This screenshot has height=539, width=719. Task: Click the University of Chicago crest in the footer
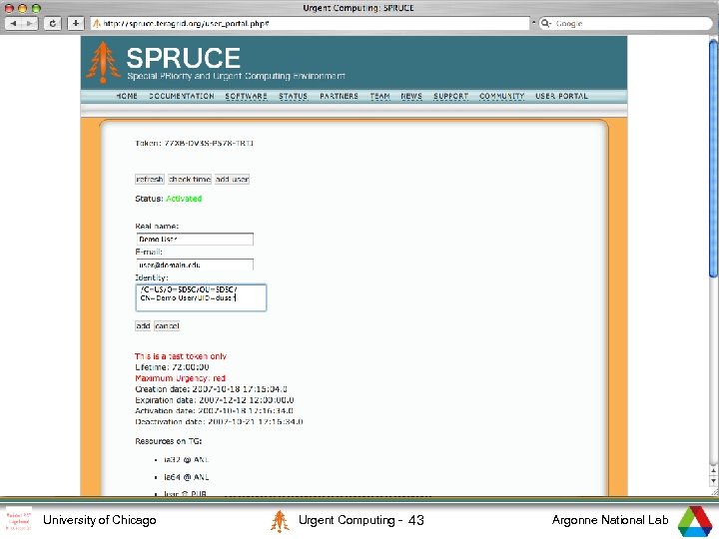point(19,519)
